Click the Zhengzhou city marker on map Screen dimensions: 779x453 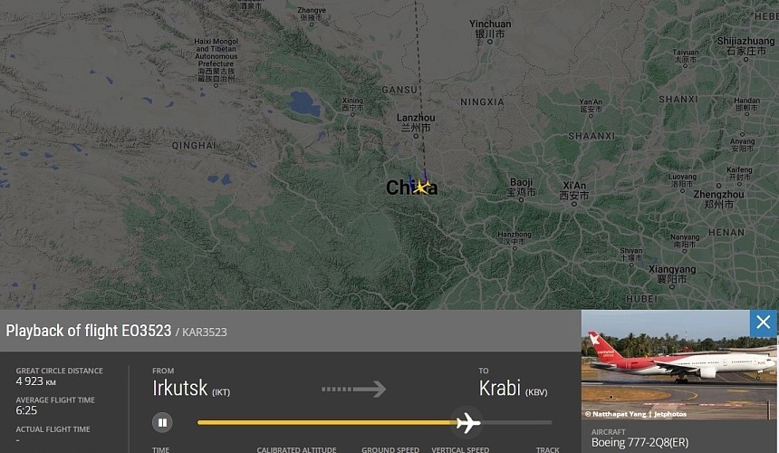(718, 185)
